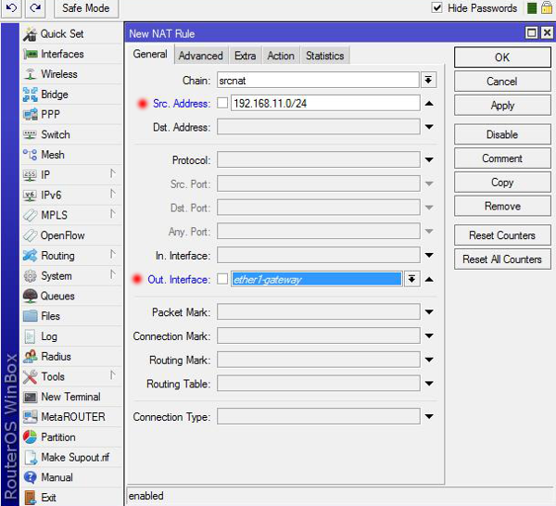Click the Copy button
The width and height of the screenshot is (556, 506).
tap(502, 183)
